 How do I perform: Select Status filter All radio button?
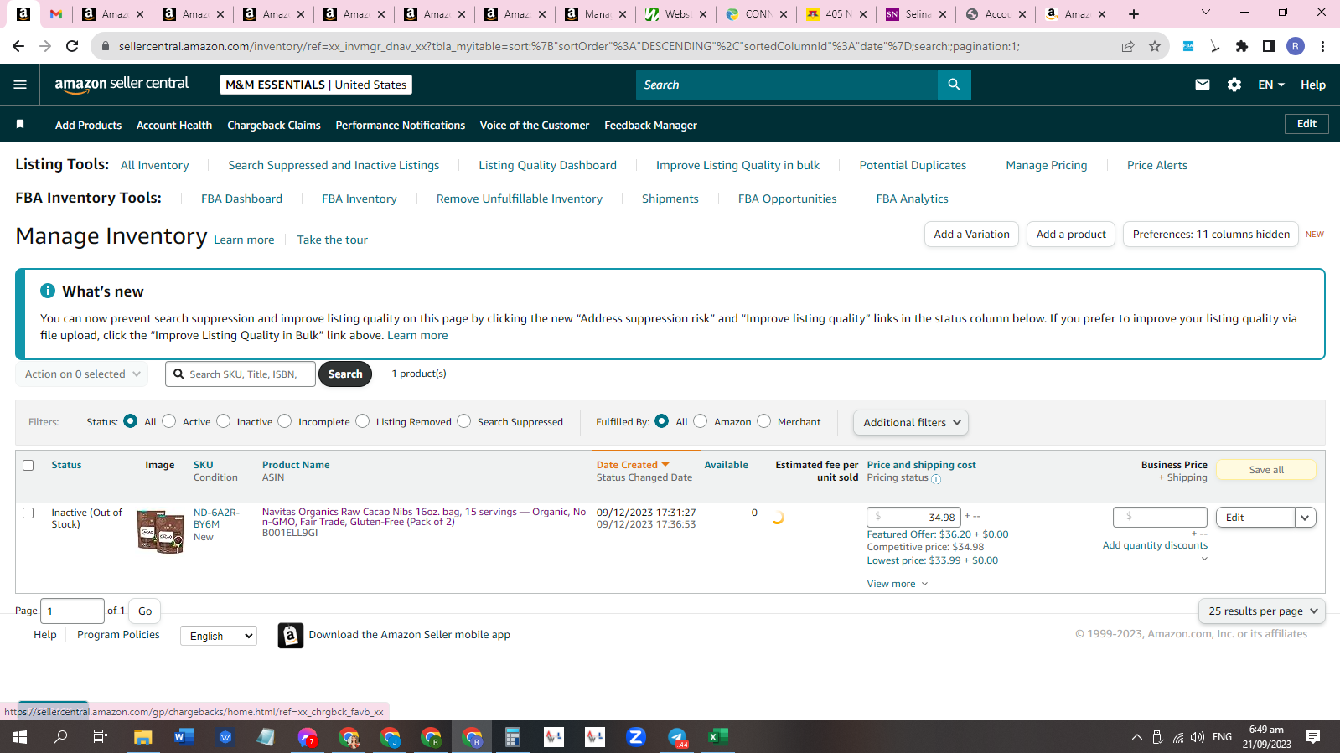coord(130,421)
